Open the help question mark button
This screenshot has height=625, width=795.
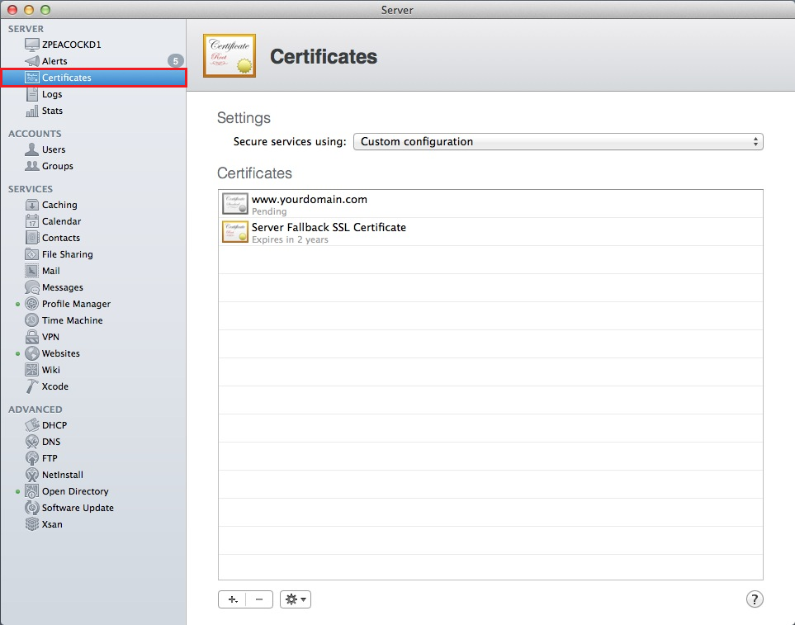(x=755, y=599)
